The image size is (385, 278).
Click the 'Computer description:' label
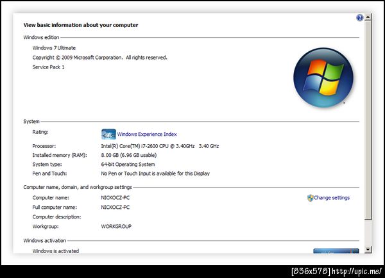coord(56,217)
